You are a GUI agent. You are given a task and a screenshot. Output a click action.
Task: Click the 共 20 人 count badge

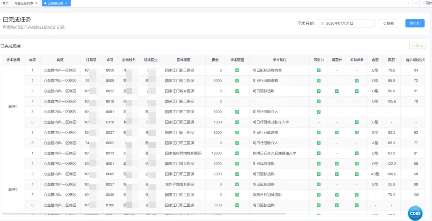pyautogui.click(x=417, y=46)
